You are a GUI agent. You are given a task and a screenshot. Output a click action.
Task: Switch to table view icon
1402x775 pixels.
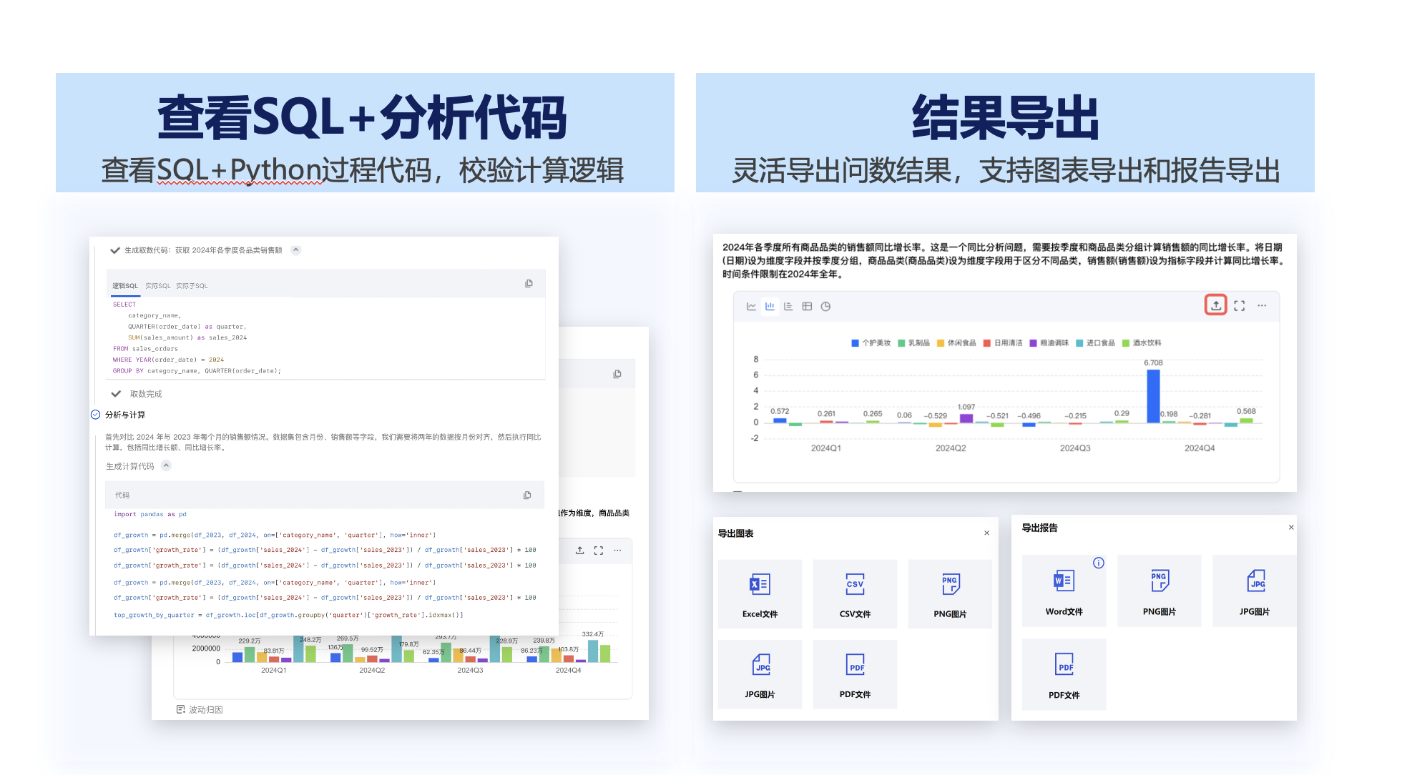[807, 306]
